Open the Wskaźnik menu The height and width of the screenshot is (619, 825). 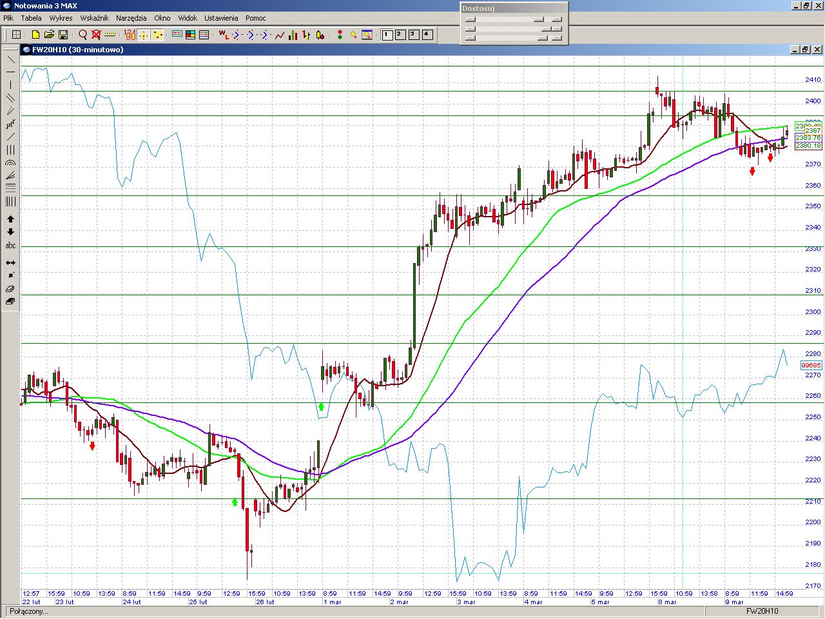point(94,18)
